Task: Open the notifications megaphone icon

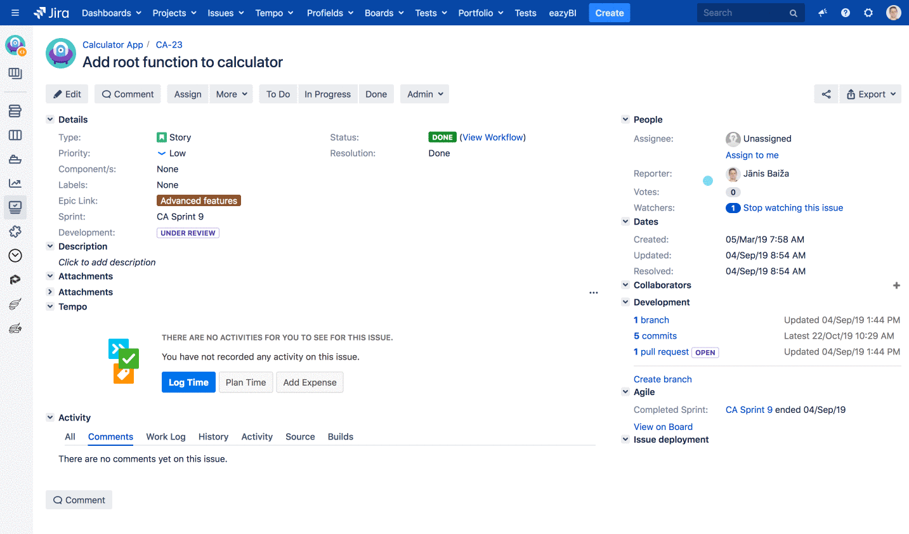Action: click(x=823, y=13)
